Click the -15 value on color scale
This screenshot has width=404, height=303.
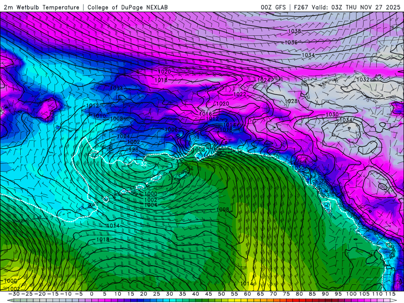click(x=53, y=294)
